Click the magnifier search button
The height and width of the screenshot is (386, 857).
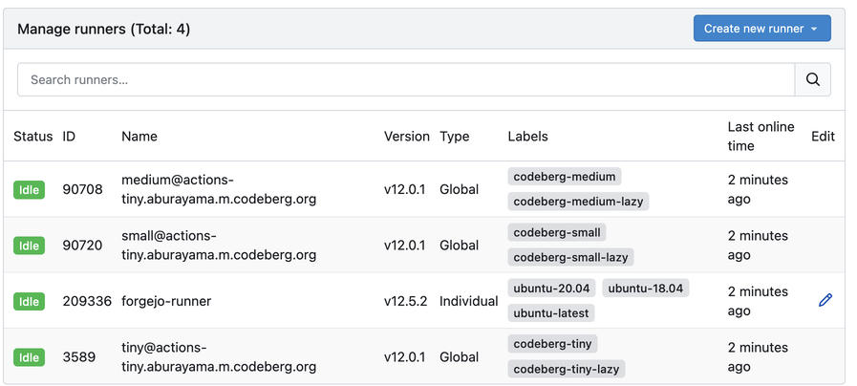(x=812, y=79)
